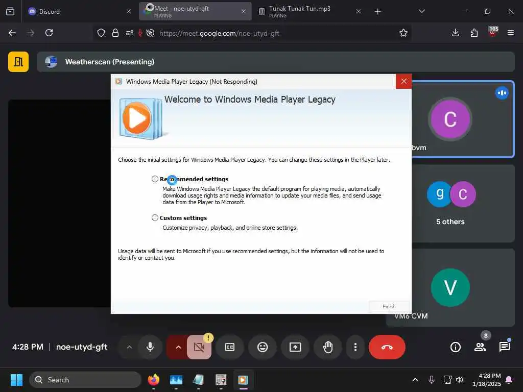Click the yellow companion mode room icon
The image size is (523, 392).
(x=18, y=62)
